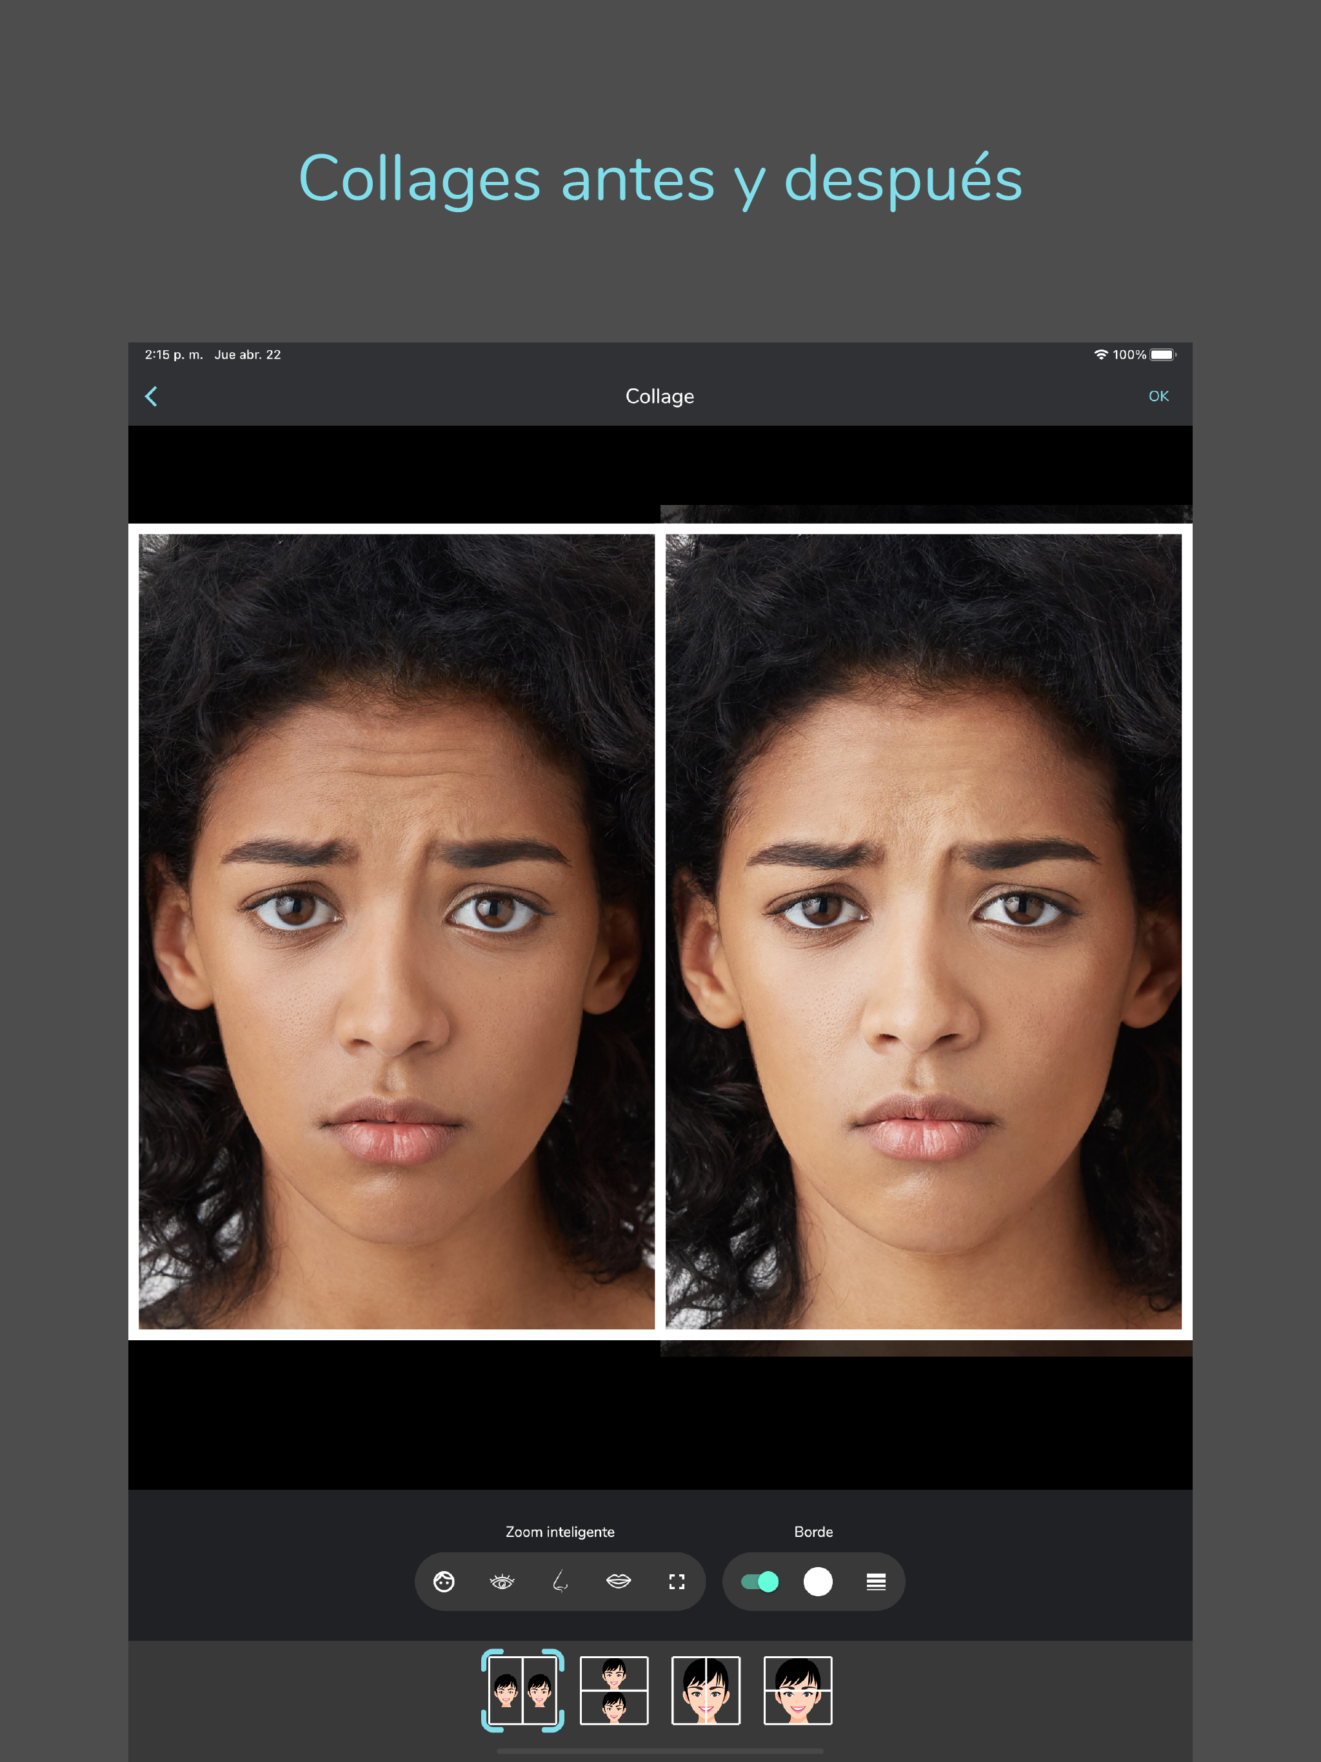Zoom collage to the eyes

pos(502,1581)
